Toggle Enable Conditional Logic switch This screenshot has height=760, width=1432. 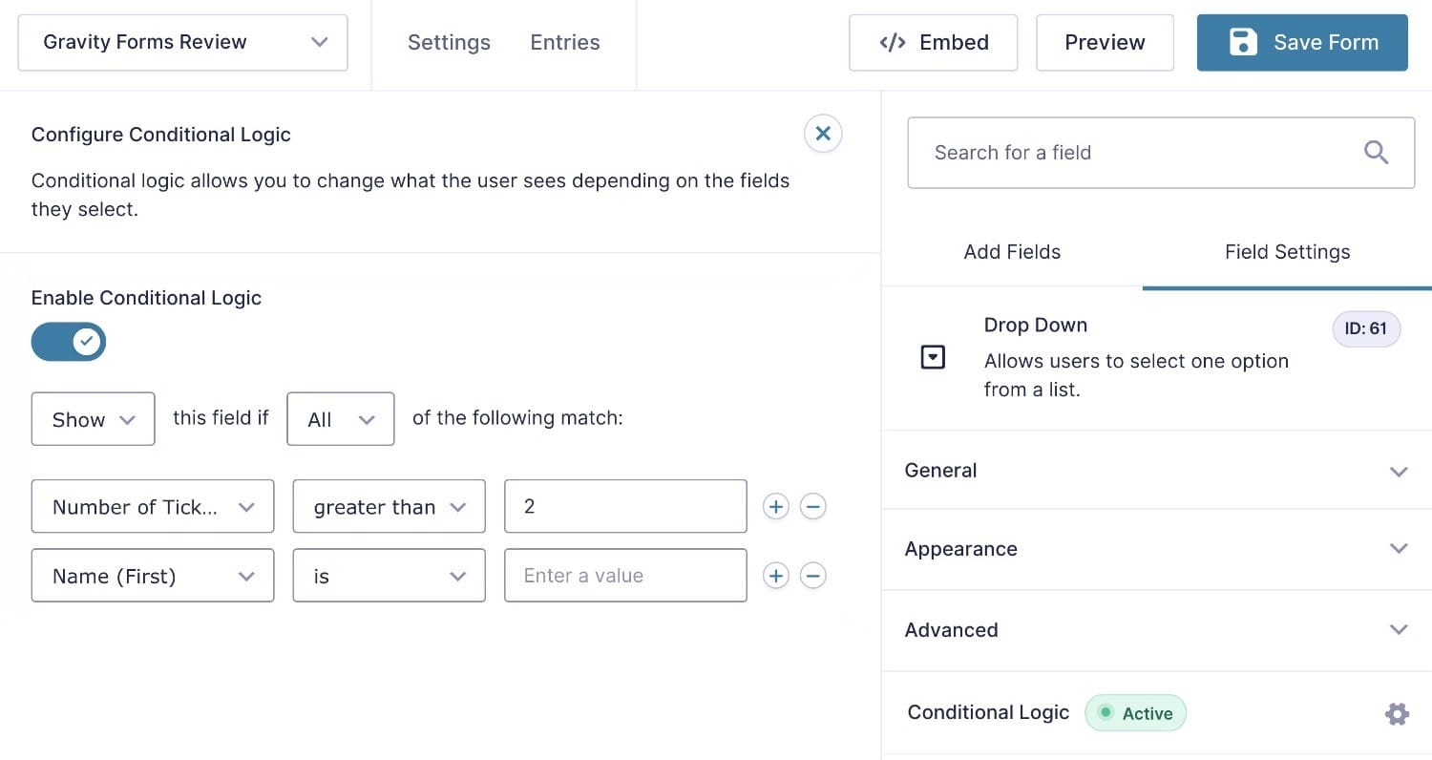pos(69,341)
